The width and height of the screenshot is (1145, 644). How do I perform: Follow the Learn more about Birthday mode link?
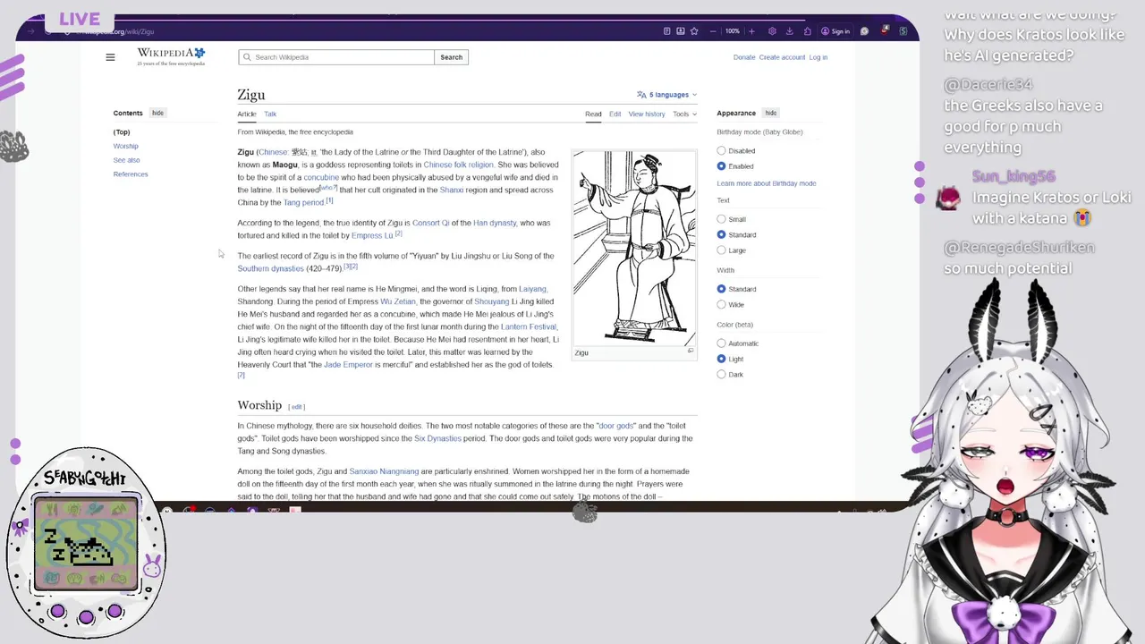coord(767,183)
